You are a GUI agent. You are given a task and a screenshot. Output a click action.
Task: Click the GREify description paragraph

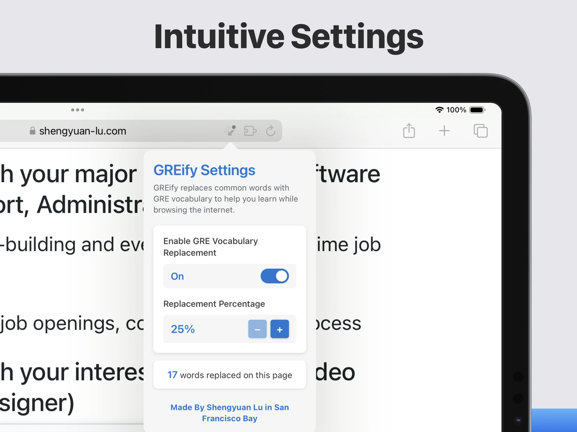coord(226,199)
